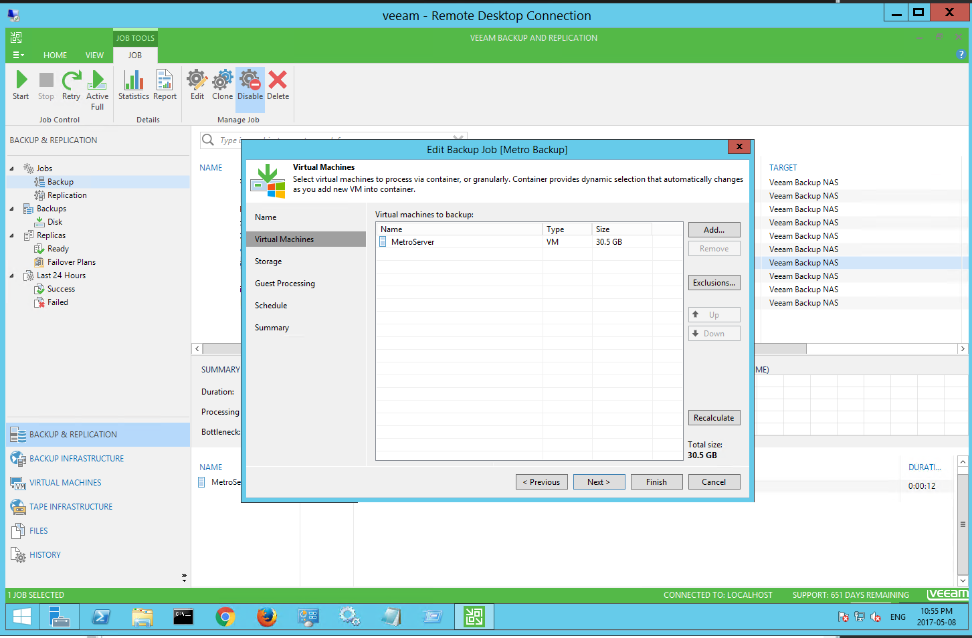972x638 pixels.
Task: Cancel the Edit Backup Job dialog
Action: 714,482
